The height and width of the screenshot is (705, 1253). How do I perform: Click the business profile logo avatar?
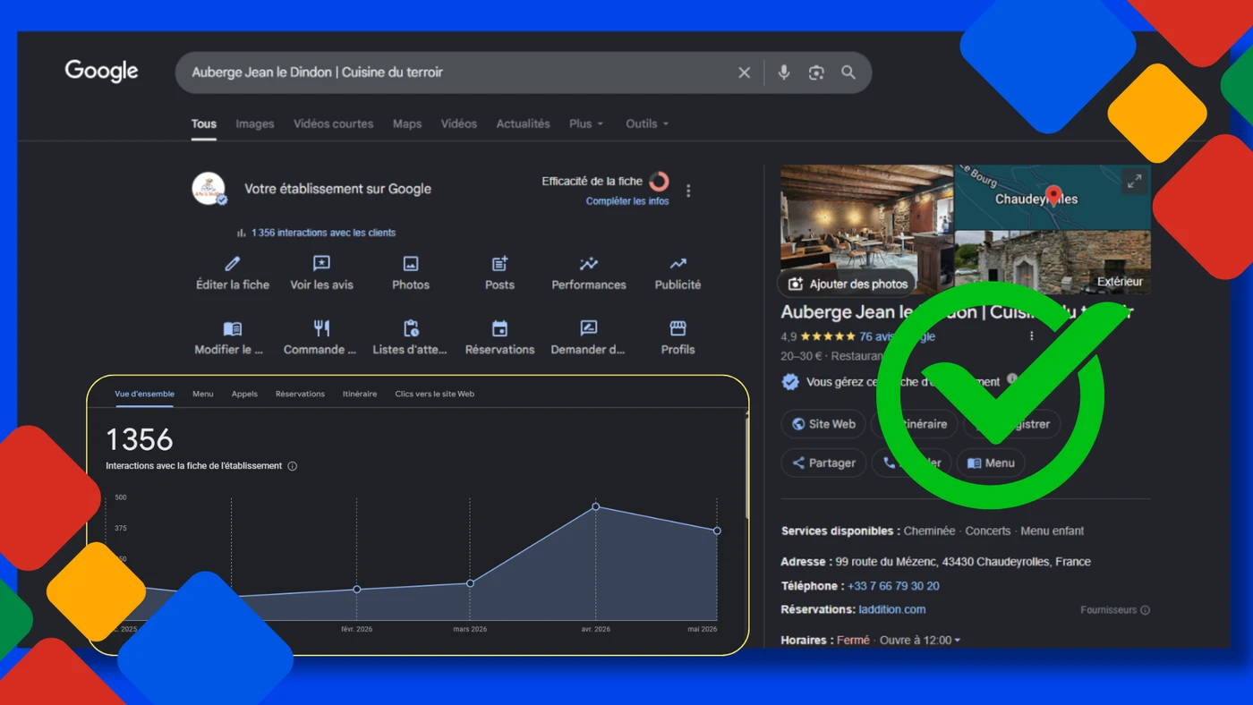[209, 189]
